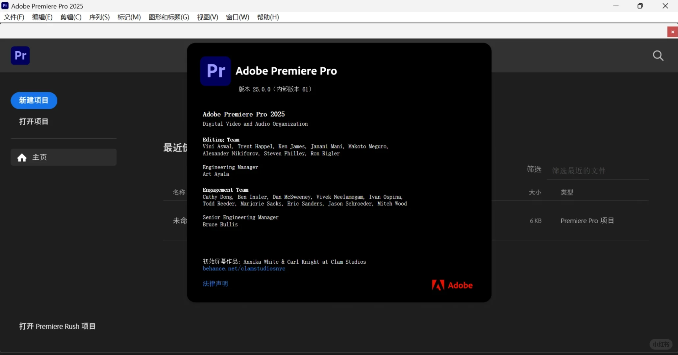Click the Adobe logo in About dialog
The image size is (678, 355).
pos(452,285)
